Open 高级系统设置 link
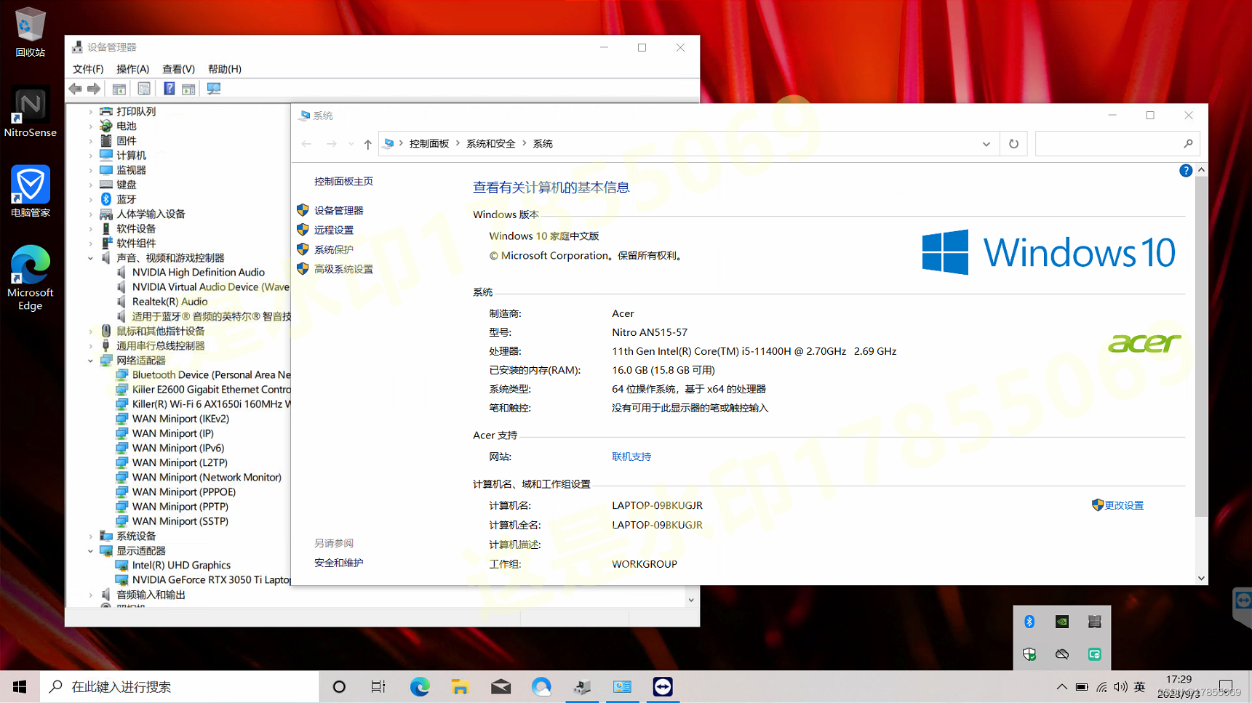This screenshot has width=1252, height=703. click(x=343, y=270)
